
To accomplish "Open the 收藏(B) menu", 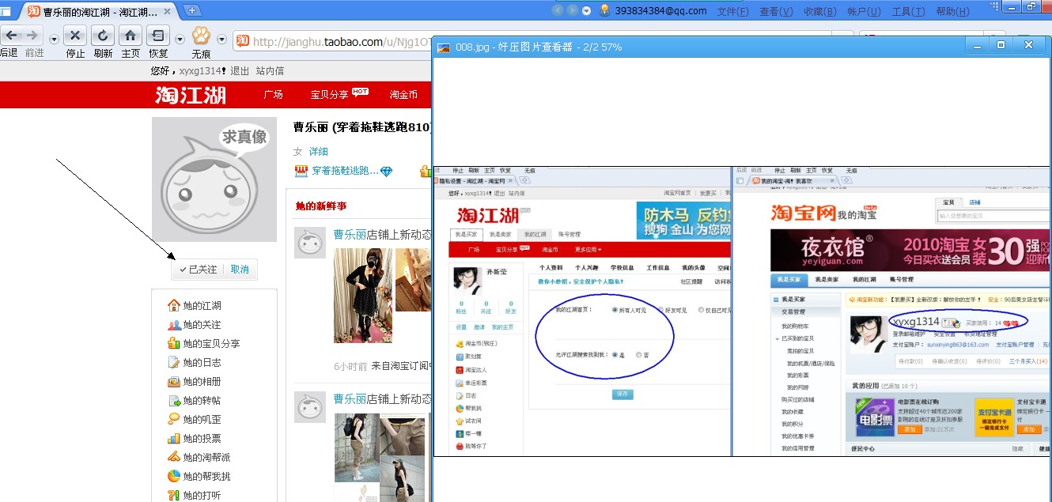I will [819, 11].
